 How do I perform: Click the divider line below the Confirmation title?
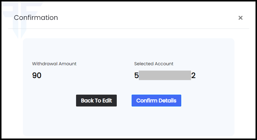(x=129, y=28)
